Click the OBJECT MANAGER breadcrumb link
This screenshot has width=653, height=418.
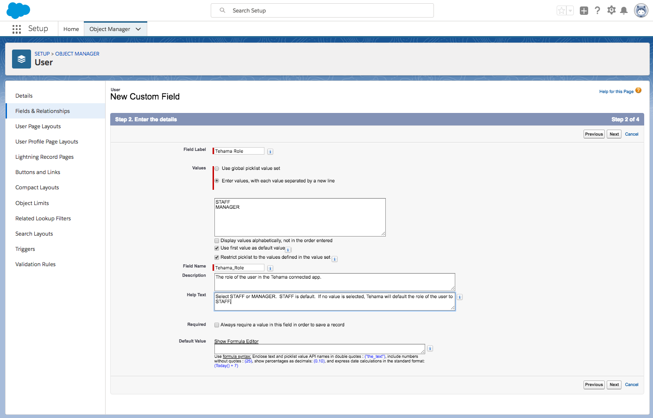(x=77, y=54)
